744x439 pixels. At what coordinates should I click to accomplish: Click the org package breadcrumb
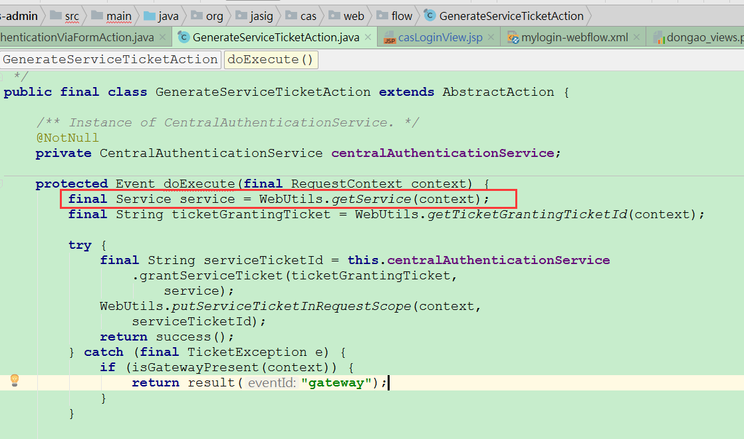pyautogui.click(x=207, y=16)
